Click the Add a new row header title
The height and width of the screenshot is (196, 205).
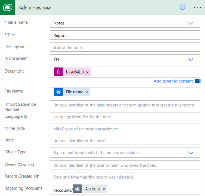coord(35,8)
